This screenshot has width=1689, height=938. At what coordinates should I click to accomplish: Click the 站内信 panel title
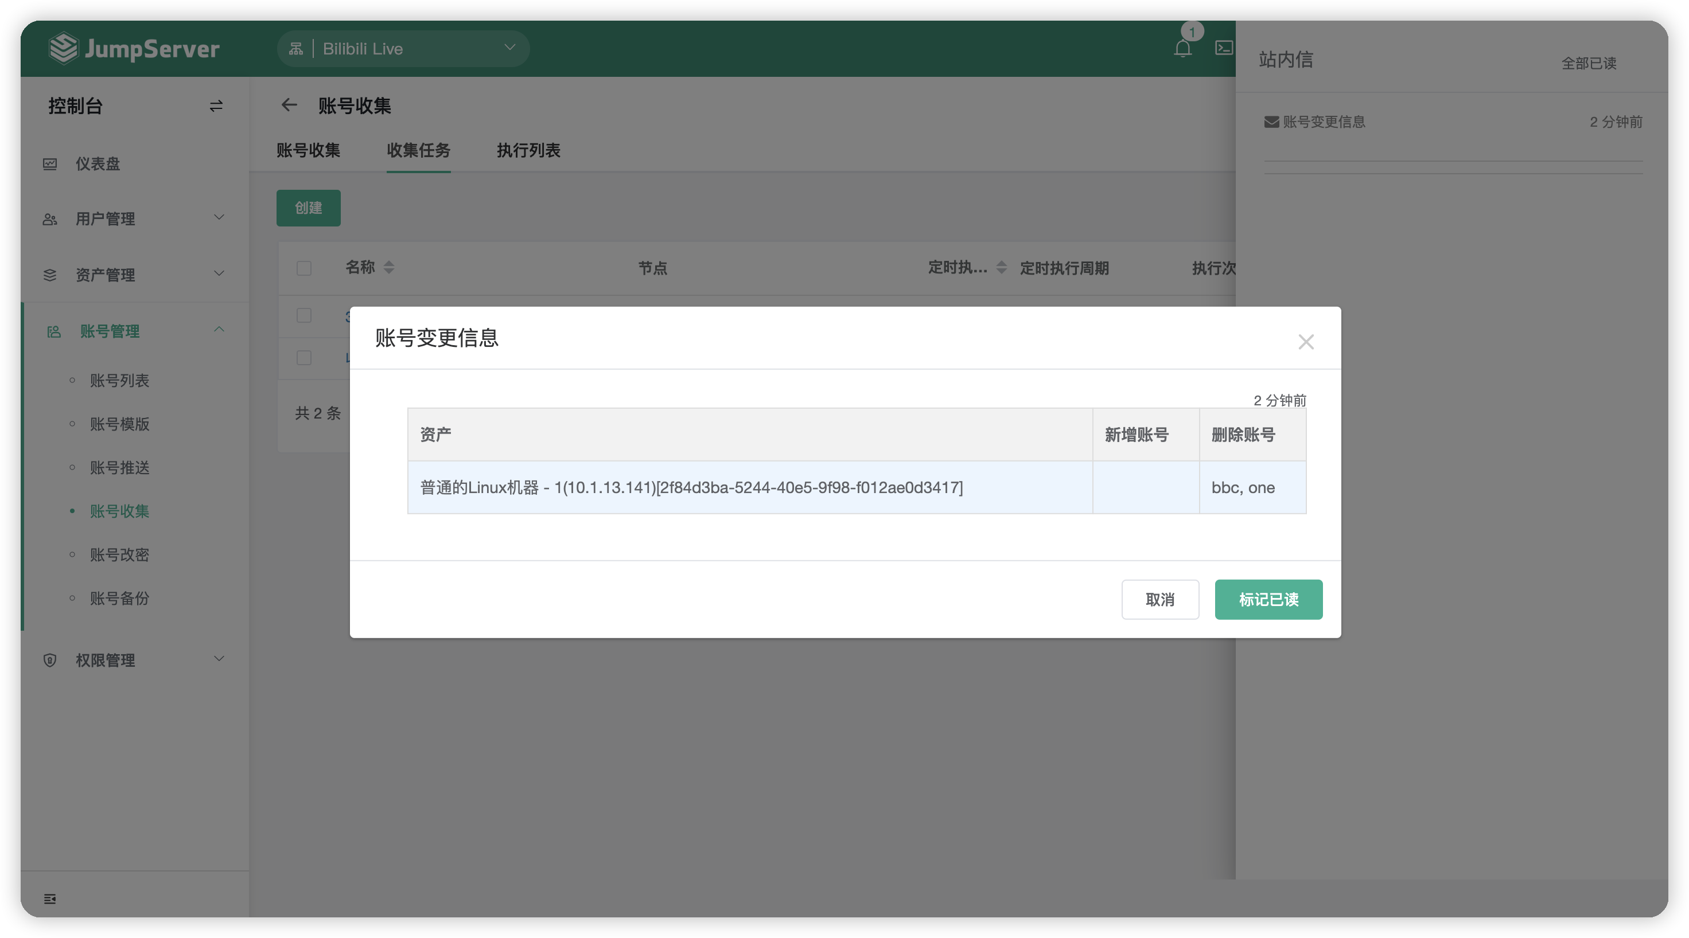(x=1286, y=60)
